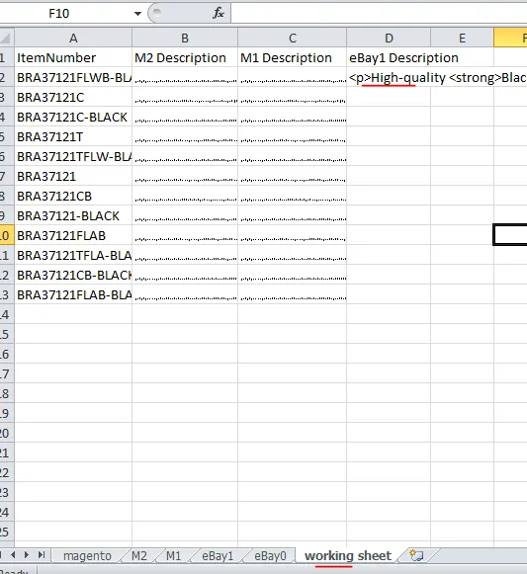Switch to the eBay1 sheet tab
Screen dimensions: 527x574
point(218,555)
